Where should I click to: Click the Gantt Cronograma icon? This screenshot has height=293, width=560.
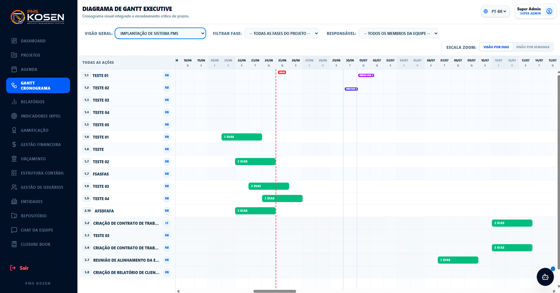[x=14, y=85]
